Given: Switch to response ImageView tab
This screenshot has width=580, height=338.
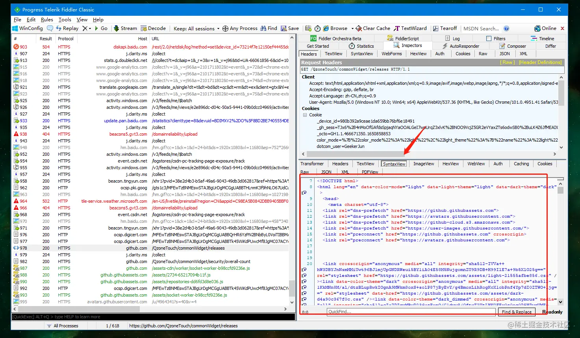Looking at the screenshot, I should point(424,164).
